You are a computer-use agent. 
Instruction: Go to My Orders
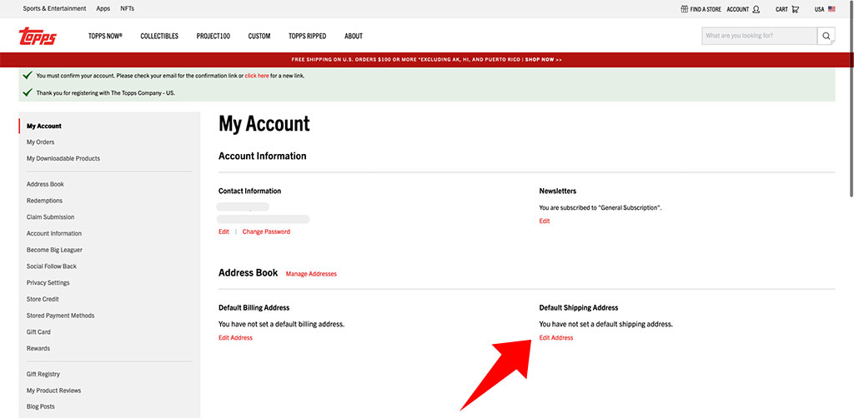click(40, 142)
